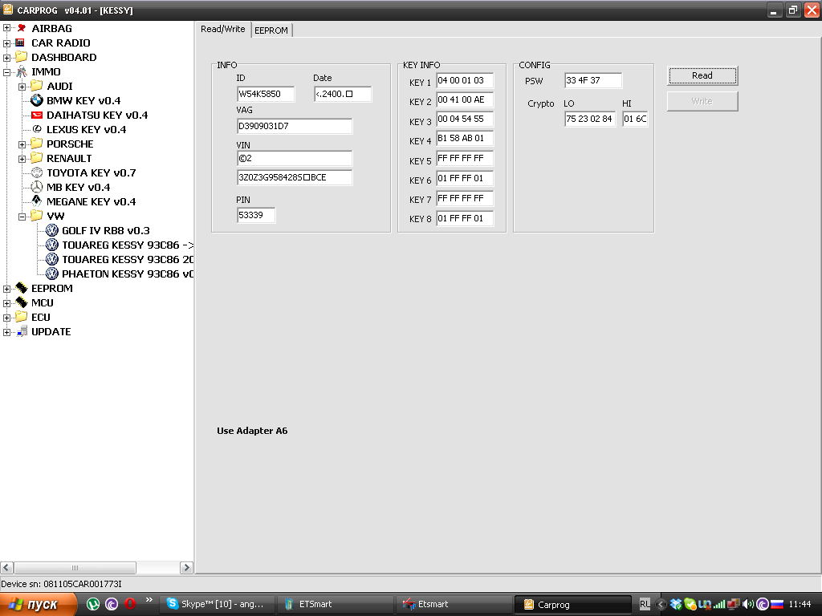Select the DAIHATSU KEY v0.4 icon
This screenshot has height=616, width=822.
coord(36,115)
